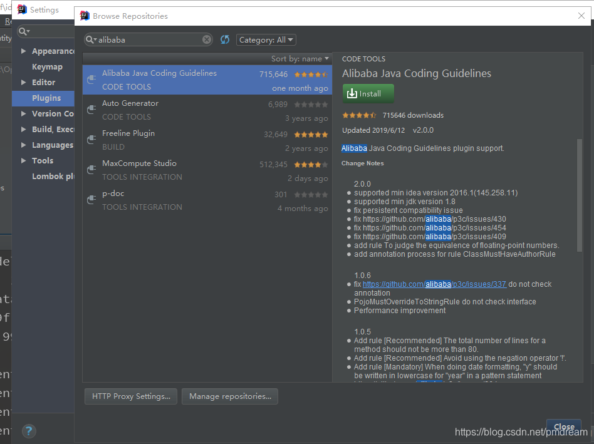The height and width of the screenshot is (444, 594).
Task: Close the Browse Repositories dialog with X
Action: point(581,16)
